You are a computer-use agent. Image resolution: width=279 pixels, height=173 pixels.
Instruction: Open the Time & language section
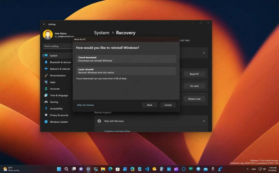[x=58, y=95]
